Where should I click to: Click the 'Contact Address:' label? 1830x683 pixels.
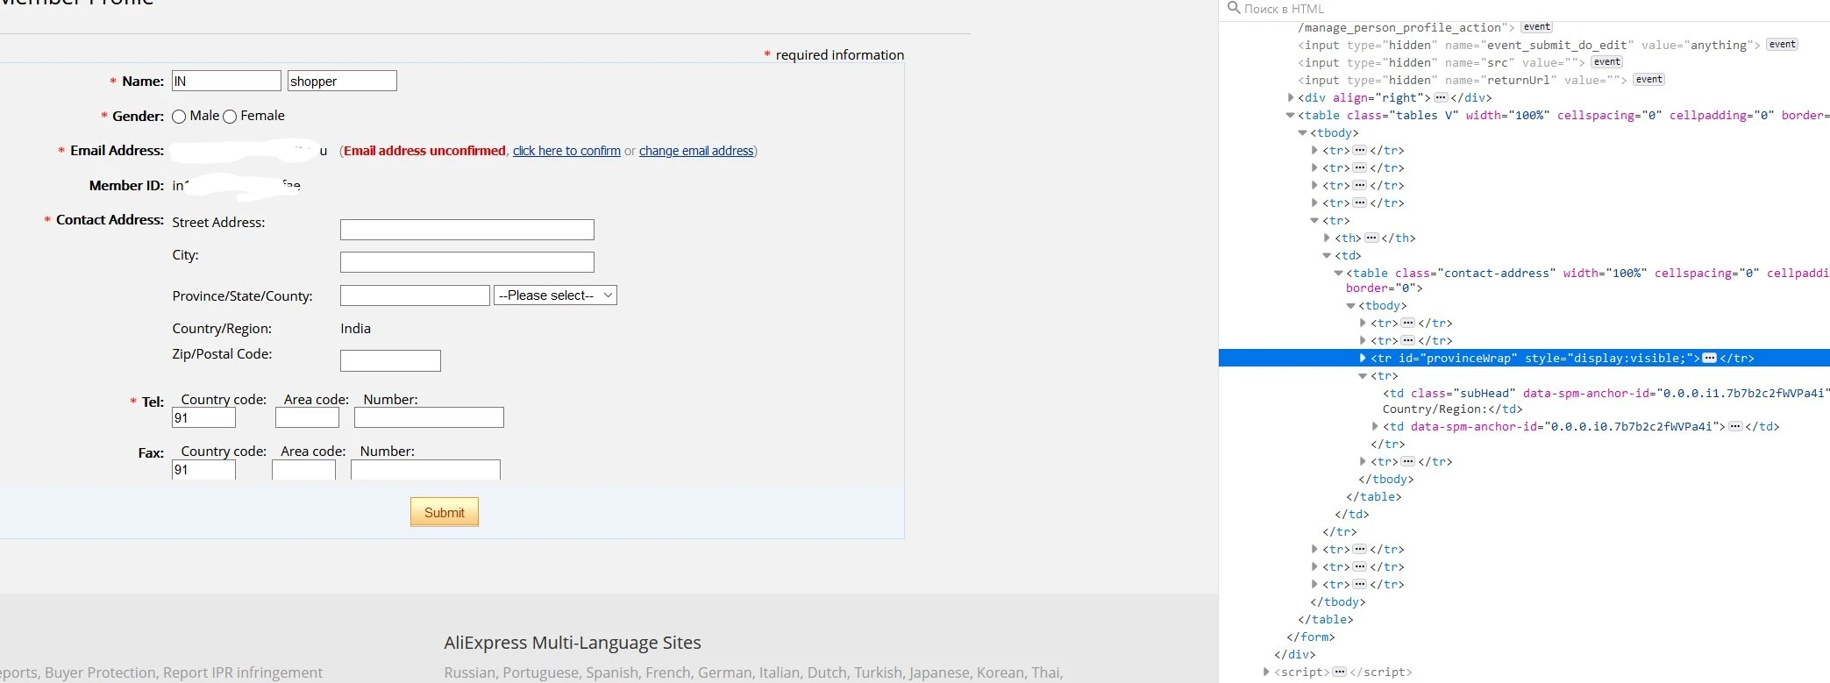[x=110, y=219]
